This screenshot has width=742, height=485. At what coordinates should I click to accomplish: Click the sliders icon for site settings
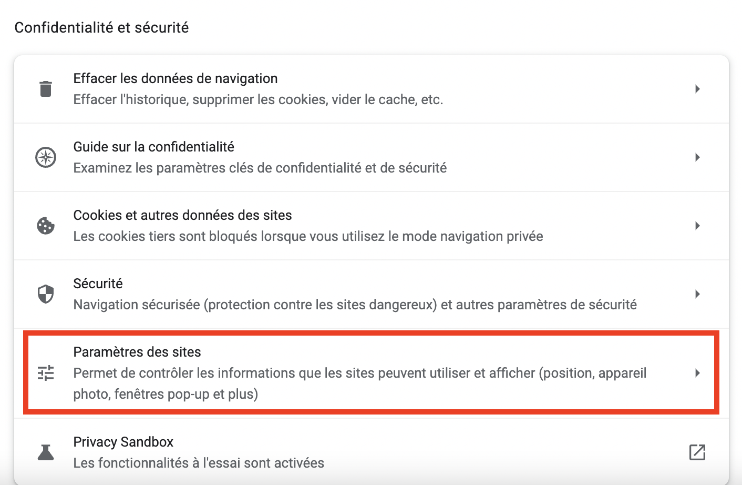tap(46, 373)
